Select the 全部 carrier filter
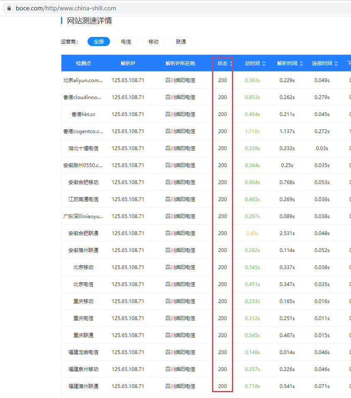 point(99,41)
